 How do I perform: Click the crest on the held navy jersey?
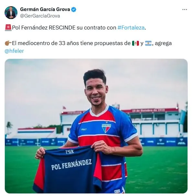click(70, 152)
